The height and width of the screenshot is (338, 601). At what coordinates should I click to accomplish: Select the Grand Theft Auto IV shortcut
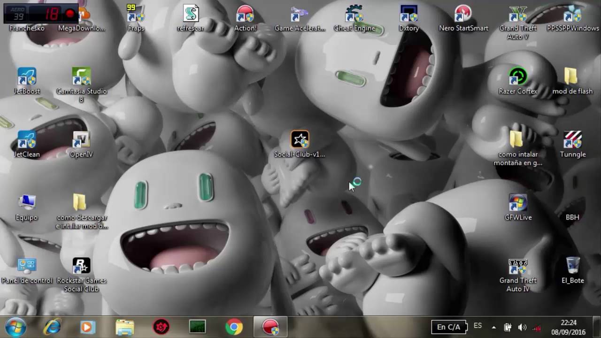518,275
